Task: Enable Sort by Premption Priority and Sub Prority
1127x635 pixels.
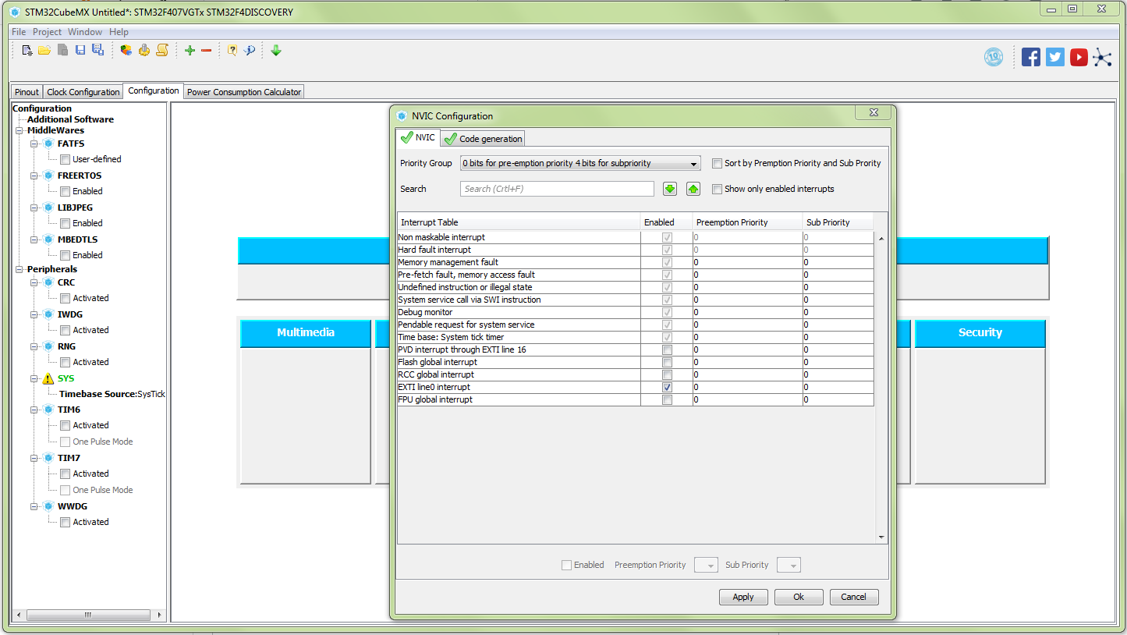Action: pos(717,164)
